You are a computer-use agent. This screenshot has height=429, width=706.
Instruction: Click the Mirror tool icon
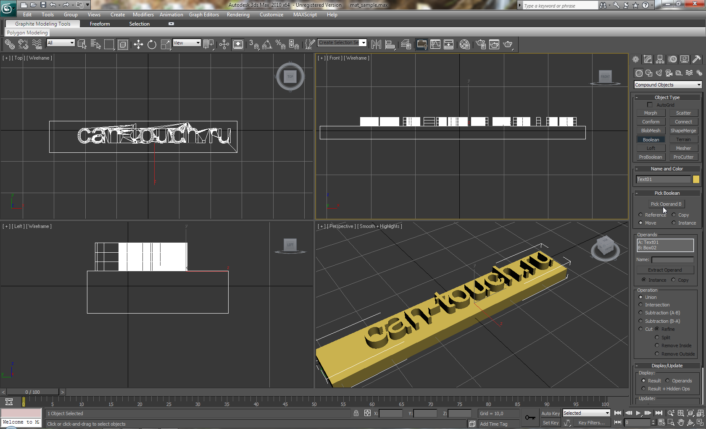377,44
